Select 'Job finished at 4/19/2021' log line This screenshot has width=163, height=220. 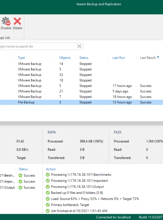79,211
